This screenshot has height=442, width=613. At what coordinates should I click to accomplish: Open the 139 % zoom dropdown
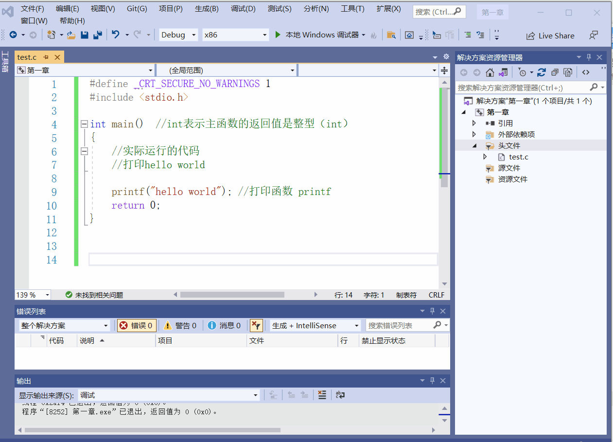pos(33,295)
